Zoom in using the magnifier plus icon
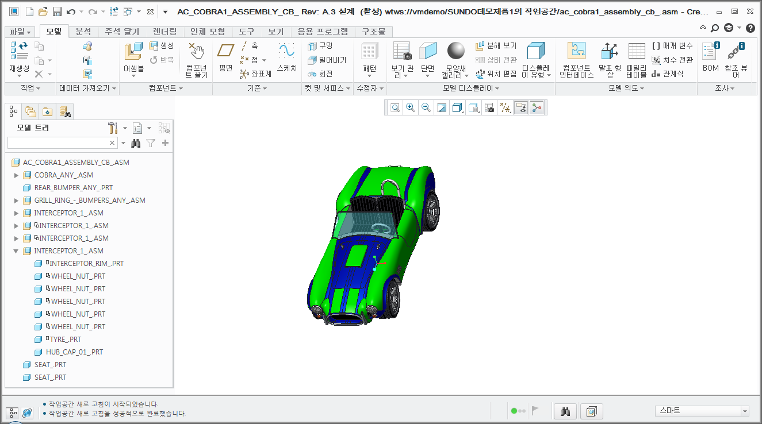This screenshot has width=762, height=424. point(411,107)
